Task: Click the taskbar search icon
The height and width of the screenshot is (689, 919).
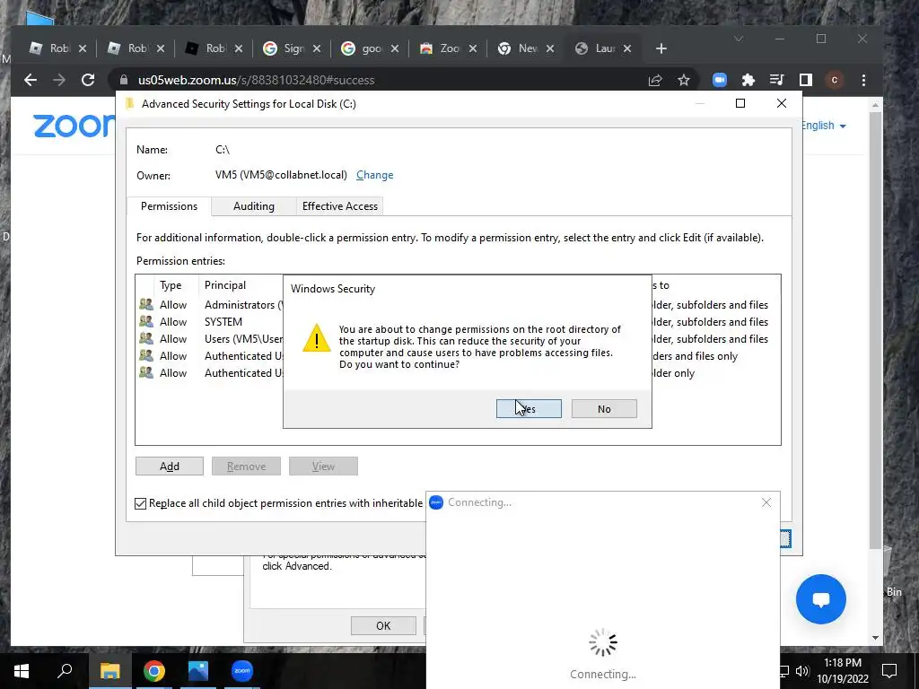Action: point(65,671)
